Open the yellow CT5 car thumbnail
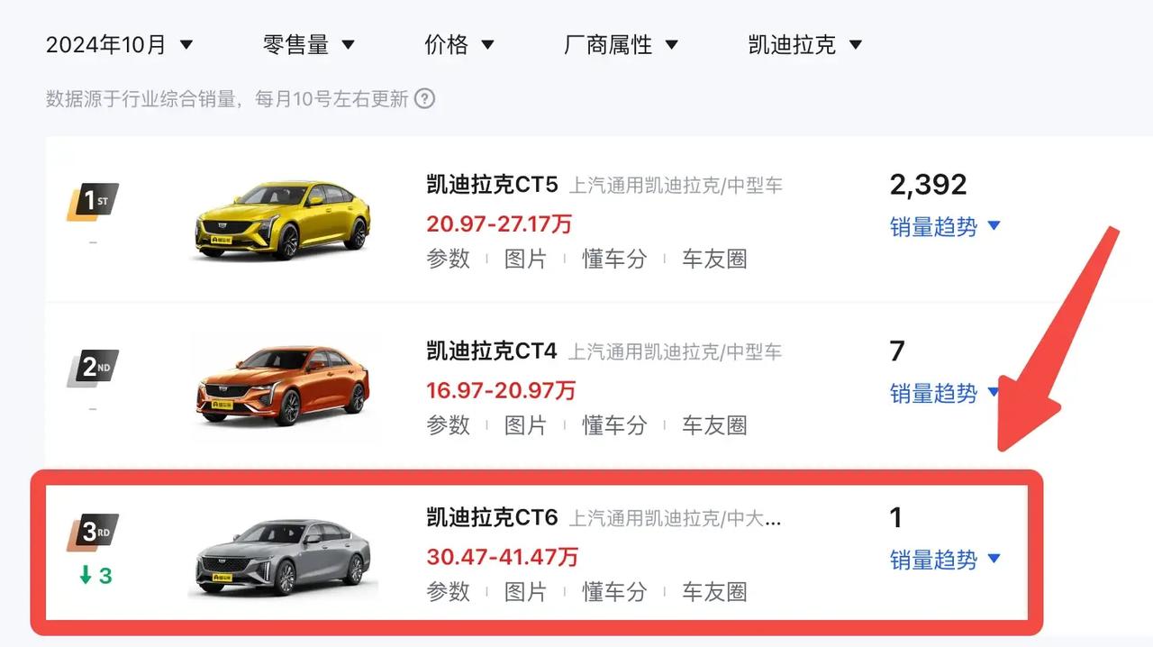Screen dimensions: 1153x647 click(x=283, y=220)
